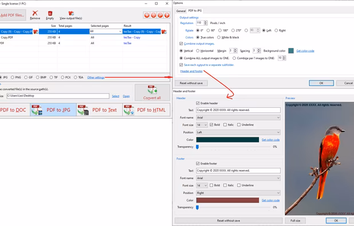Switch to PDF to DOC mode
This screenshot has height=226, width=354.
[14, 110]
